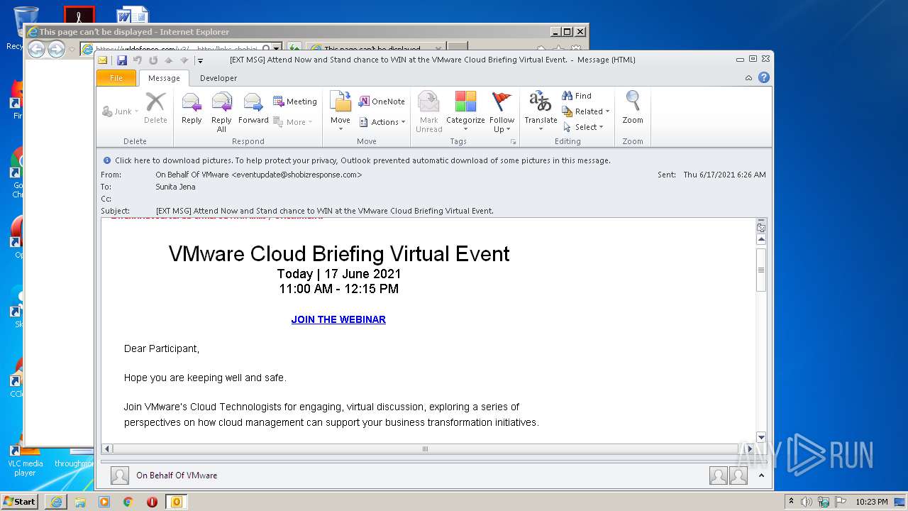
Task: Click first contact picture at pane right
Action: click(x=718, y=476)
